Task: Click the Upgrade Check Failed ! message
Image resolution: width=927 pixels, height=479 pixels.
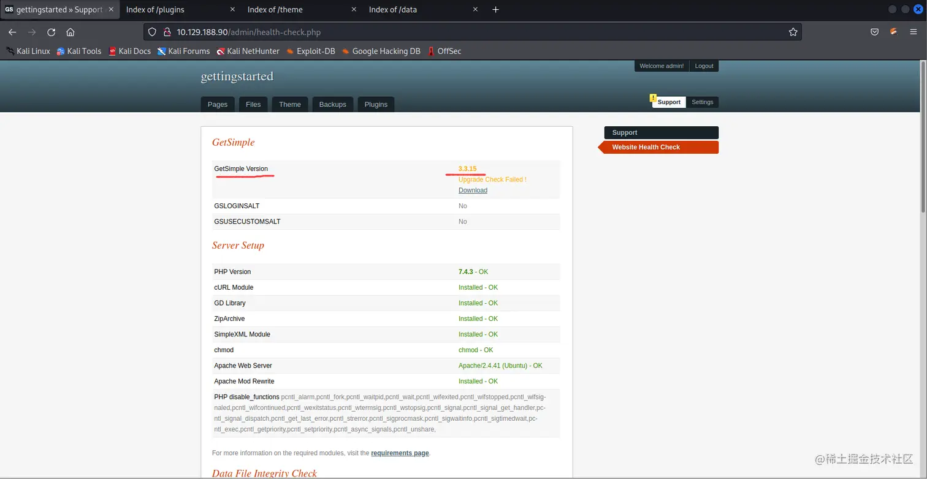Action: coord(492,179)
